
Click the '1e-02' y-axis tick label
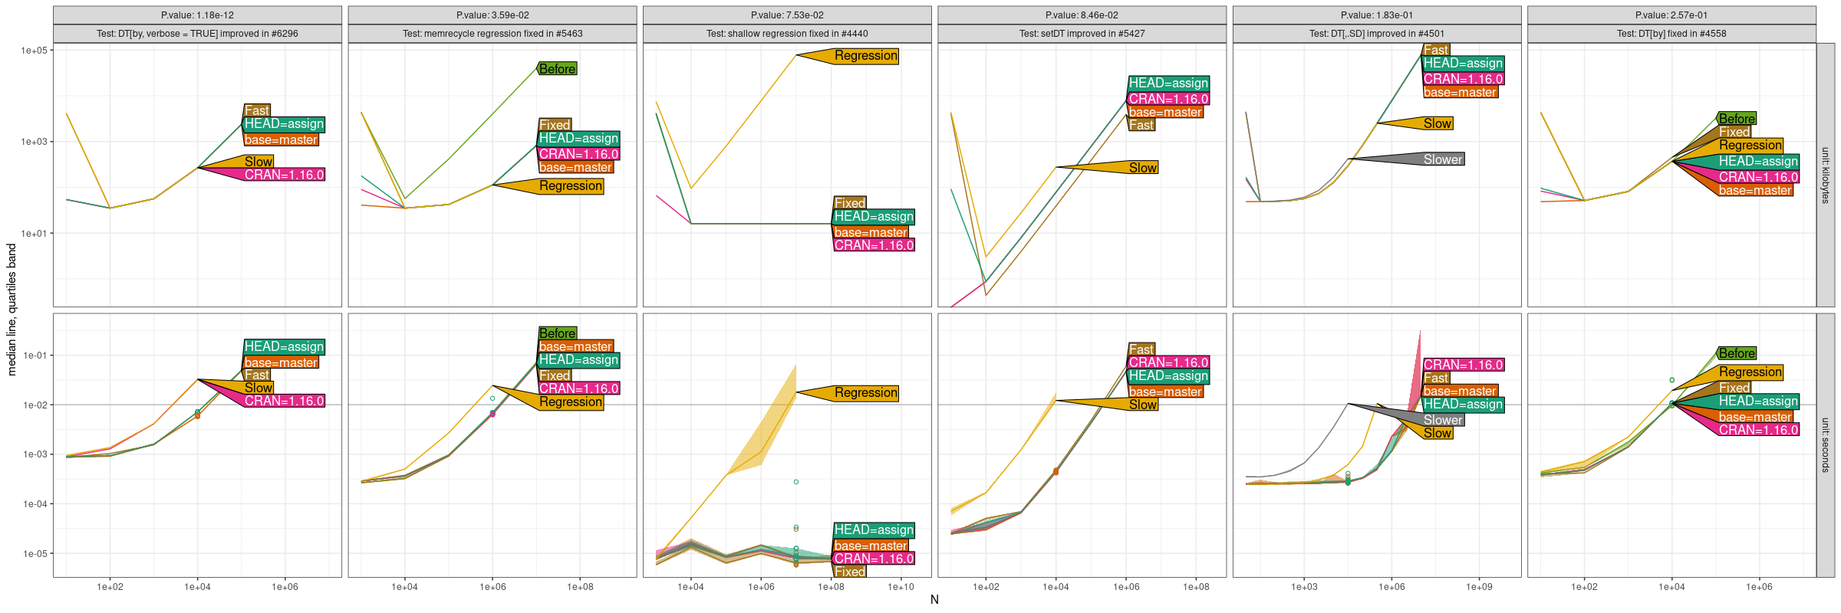tap(35, 405)
